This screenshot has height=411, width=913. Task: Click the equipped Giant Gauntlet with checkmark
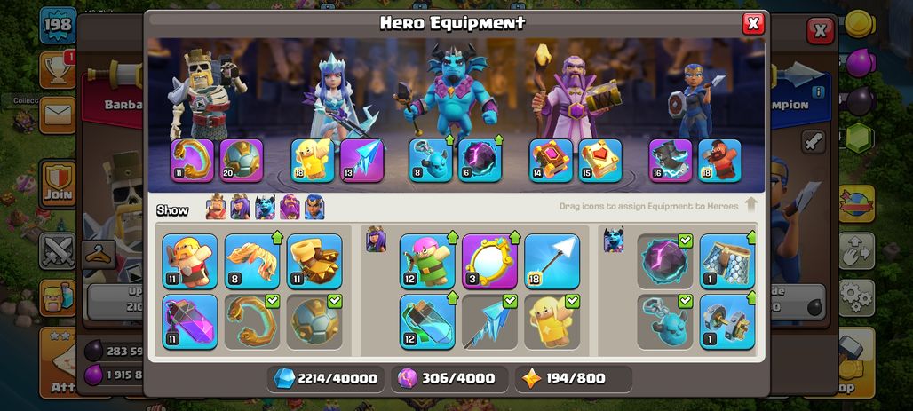(x=252, y=322)
